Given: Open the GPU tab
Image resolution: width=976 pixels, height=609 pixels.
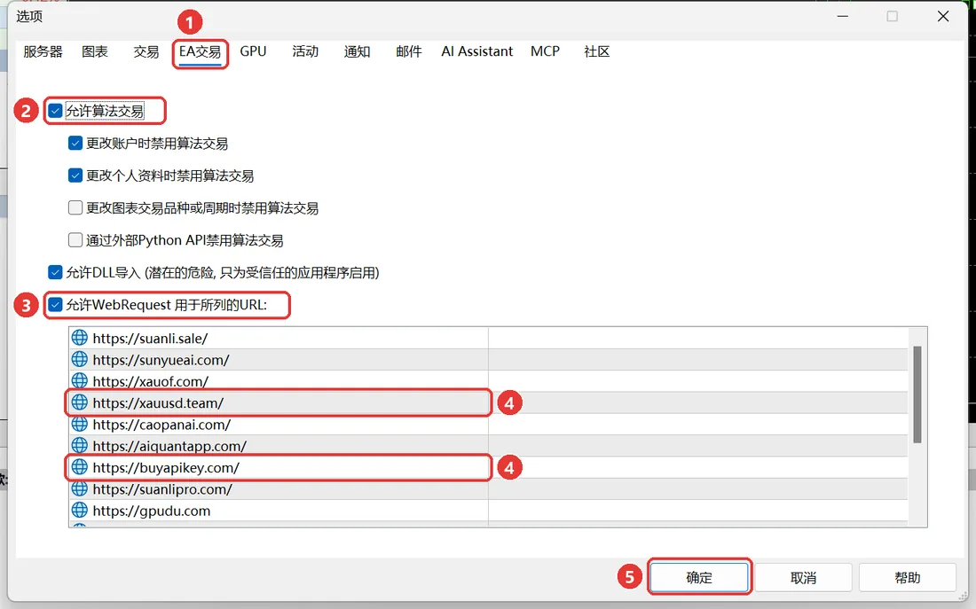Looking at the screenshot, I should pos(254,51).
